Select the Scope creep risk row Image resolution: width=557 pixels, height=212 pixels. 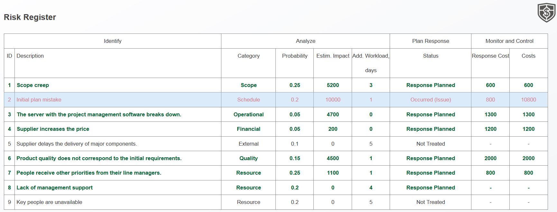point(276,85)
